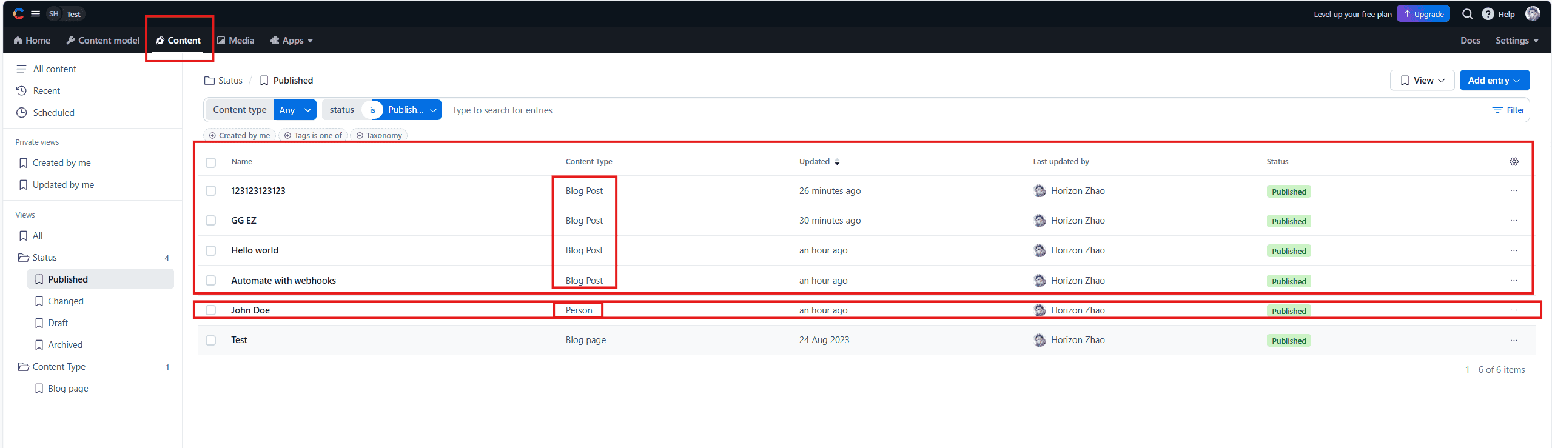Open the GG EZ entry

click(244, 221)
